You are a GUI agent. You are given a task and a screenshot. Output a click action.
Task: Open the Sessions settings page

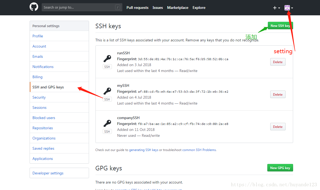click(x=59, y=107)
